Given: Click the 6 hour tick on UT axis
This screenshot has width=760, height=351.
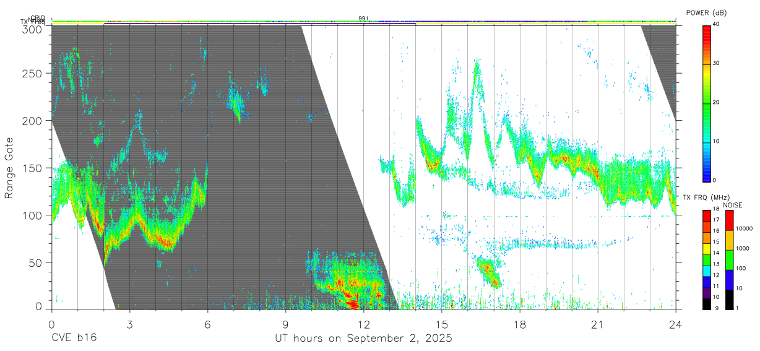Looking at the screenshot, I should pyautogui.click(x=207, y=324).
